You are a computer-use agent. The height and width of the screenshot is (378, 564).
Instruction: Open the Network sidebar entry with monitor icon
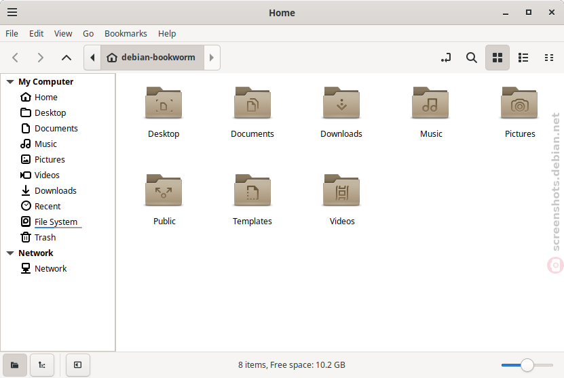tap(44, 268)
